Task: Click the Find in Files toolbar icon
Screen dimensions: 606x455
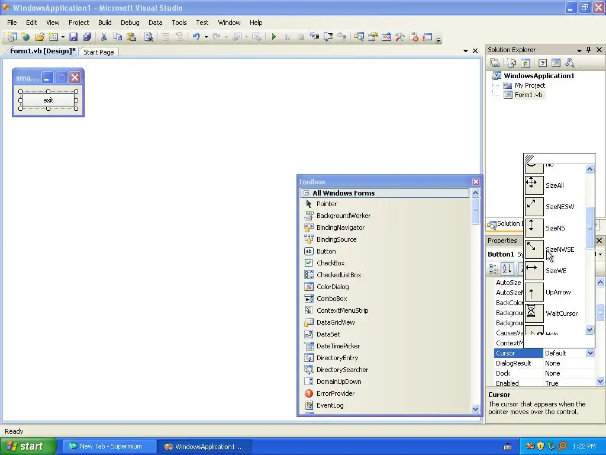Action: tap(149, 37)
